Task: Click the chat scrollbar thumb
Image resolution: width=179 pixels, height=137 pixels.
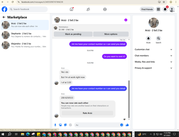Action: 129,99
